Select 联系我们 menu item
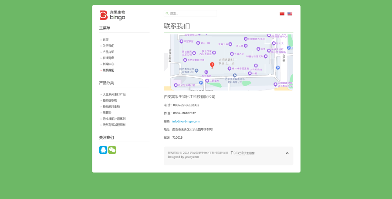The height and width of the screenshot is (199, 392). pyautogui.click(x=108, y=70)
